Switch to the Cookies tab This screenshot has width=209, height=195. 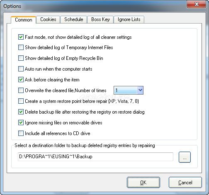pos(48,19)
